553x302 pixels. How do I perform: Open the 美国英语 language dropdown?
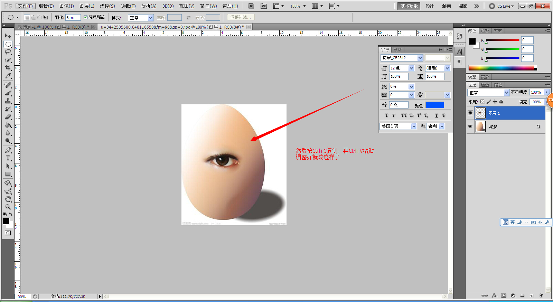(x=398, y=126)
